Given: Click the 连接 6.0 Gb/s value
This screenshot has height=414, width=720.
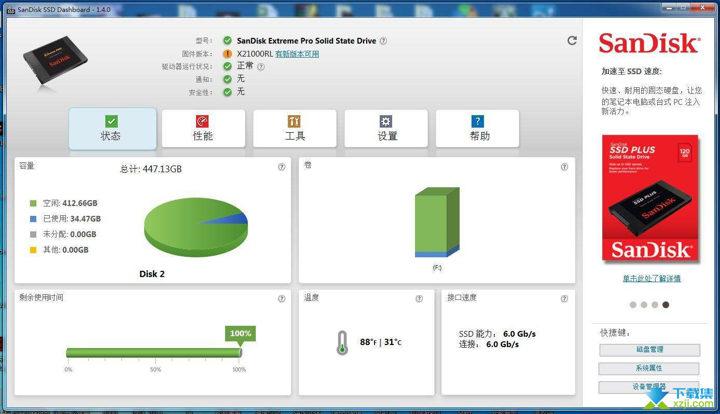Looking at the screenshot, I should tap(502, 344).
